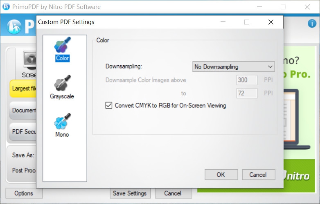Uncheck Convert CMYK to RGB checkbox
The image size is (320, 204).
tap(109, 106)
